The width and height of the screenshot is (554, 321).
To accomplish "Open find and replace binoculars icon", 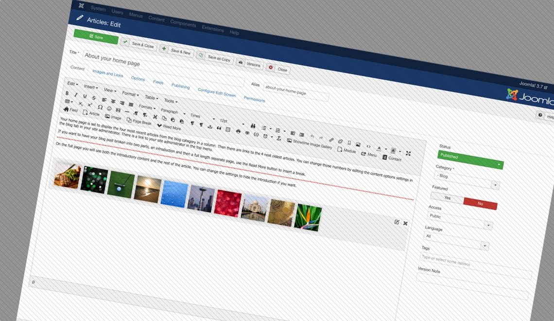I will (253, 126).
